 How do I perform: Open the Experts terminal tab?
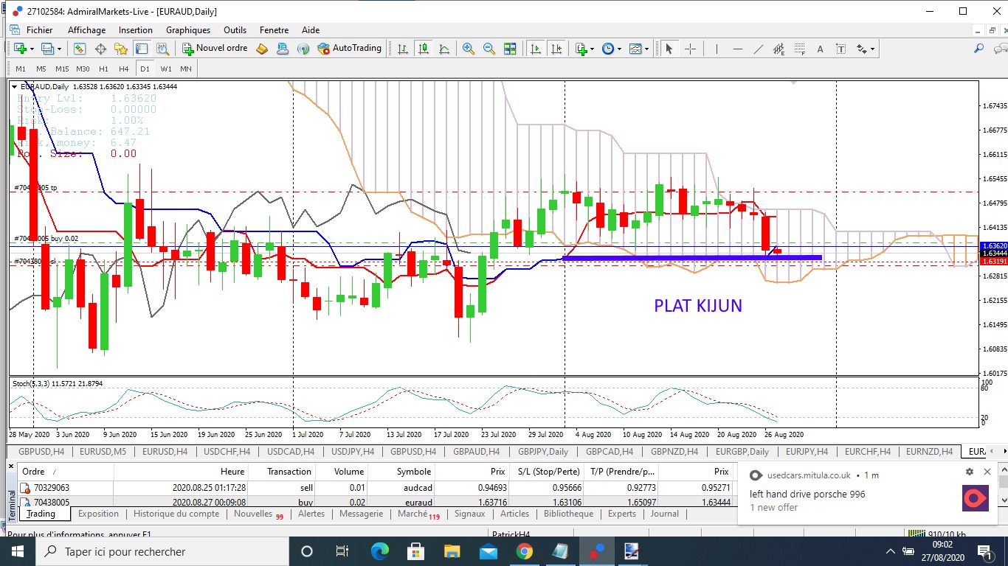622,514
